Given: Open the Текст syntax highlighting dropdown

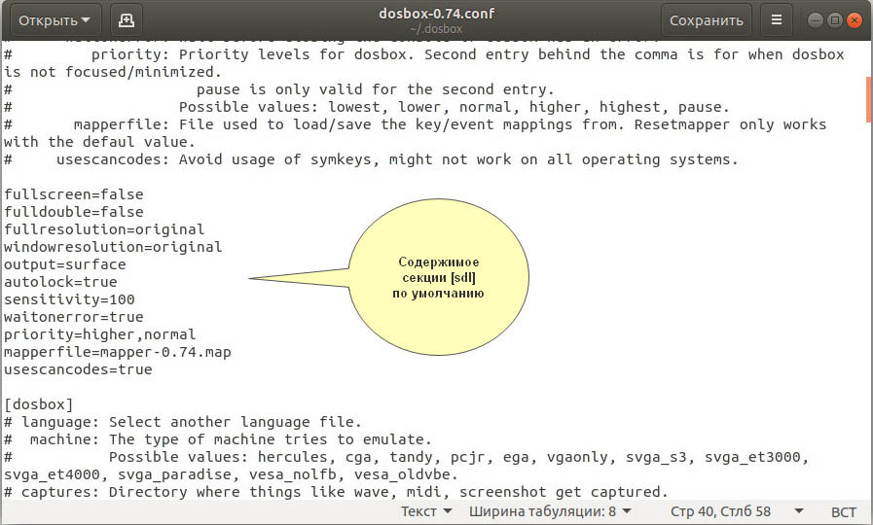Looking at the screenshot, I should click(x=426, y=511).
